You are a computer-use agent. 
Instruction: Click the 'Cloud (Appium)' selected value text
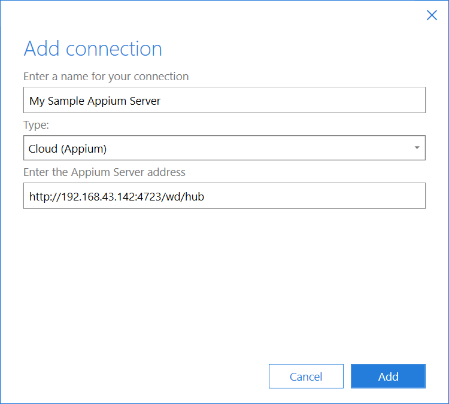click(68, 148)
